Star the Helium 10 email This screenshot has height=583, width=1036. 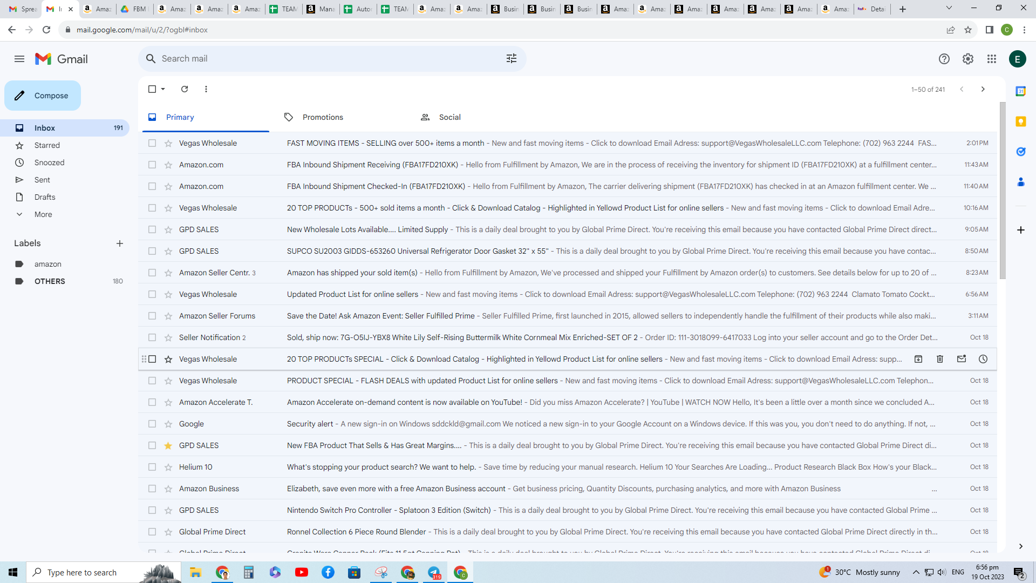(168, 467)
